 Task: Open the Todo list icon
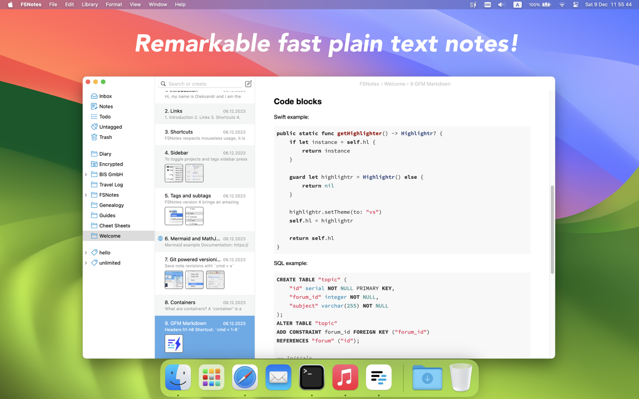94,117
